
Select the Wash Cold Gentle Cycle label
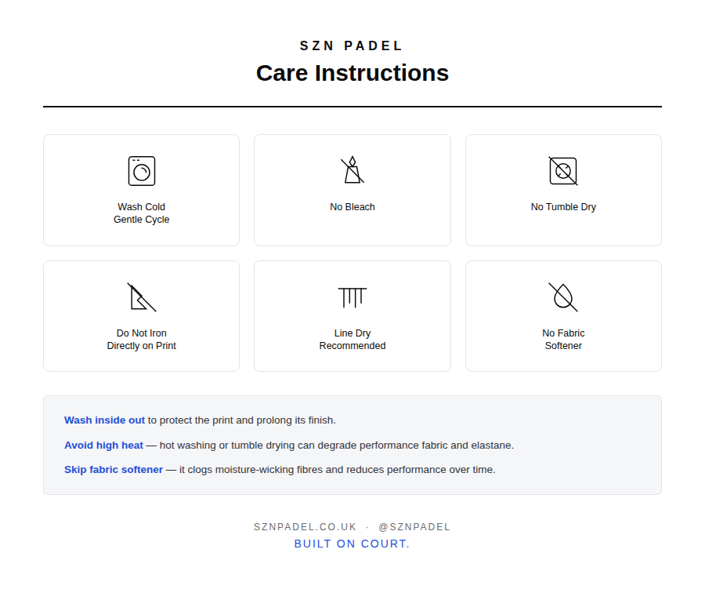click(141, 213)
